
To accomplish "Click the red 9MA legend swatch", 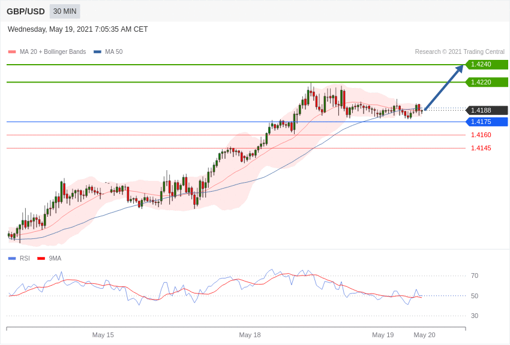I will click(41, 258).
